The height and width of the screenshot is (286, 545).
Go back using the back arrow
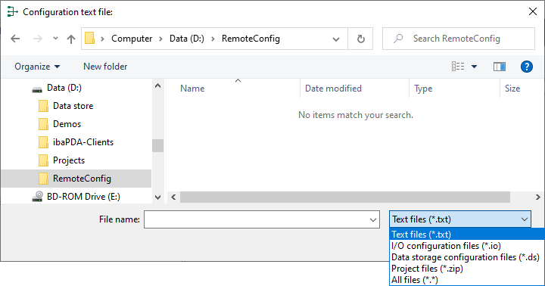15,39
